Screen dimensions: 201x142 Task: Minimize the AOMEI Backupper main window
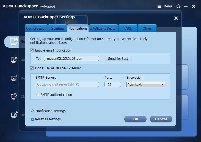[186, 6]
